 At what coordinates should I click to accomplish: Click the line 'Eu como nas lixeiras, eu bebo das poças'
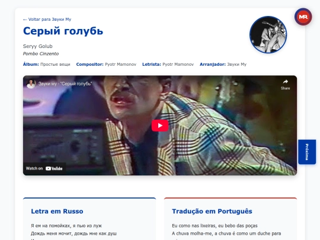click(x=215, y=226)
